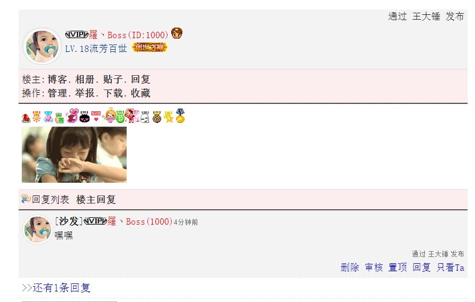Select 管理 in the operations row
Screen dimensions: 475x302
[57, 93]
